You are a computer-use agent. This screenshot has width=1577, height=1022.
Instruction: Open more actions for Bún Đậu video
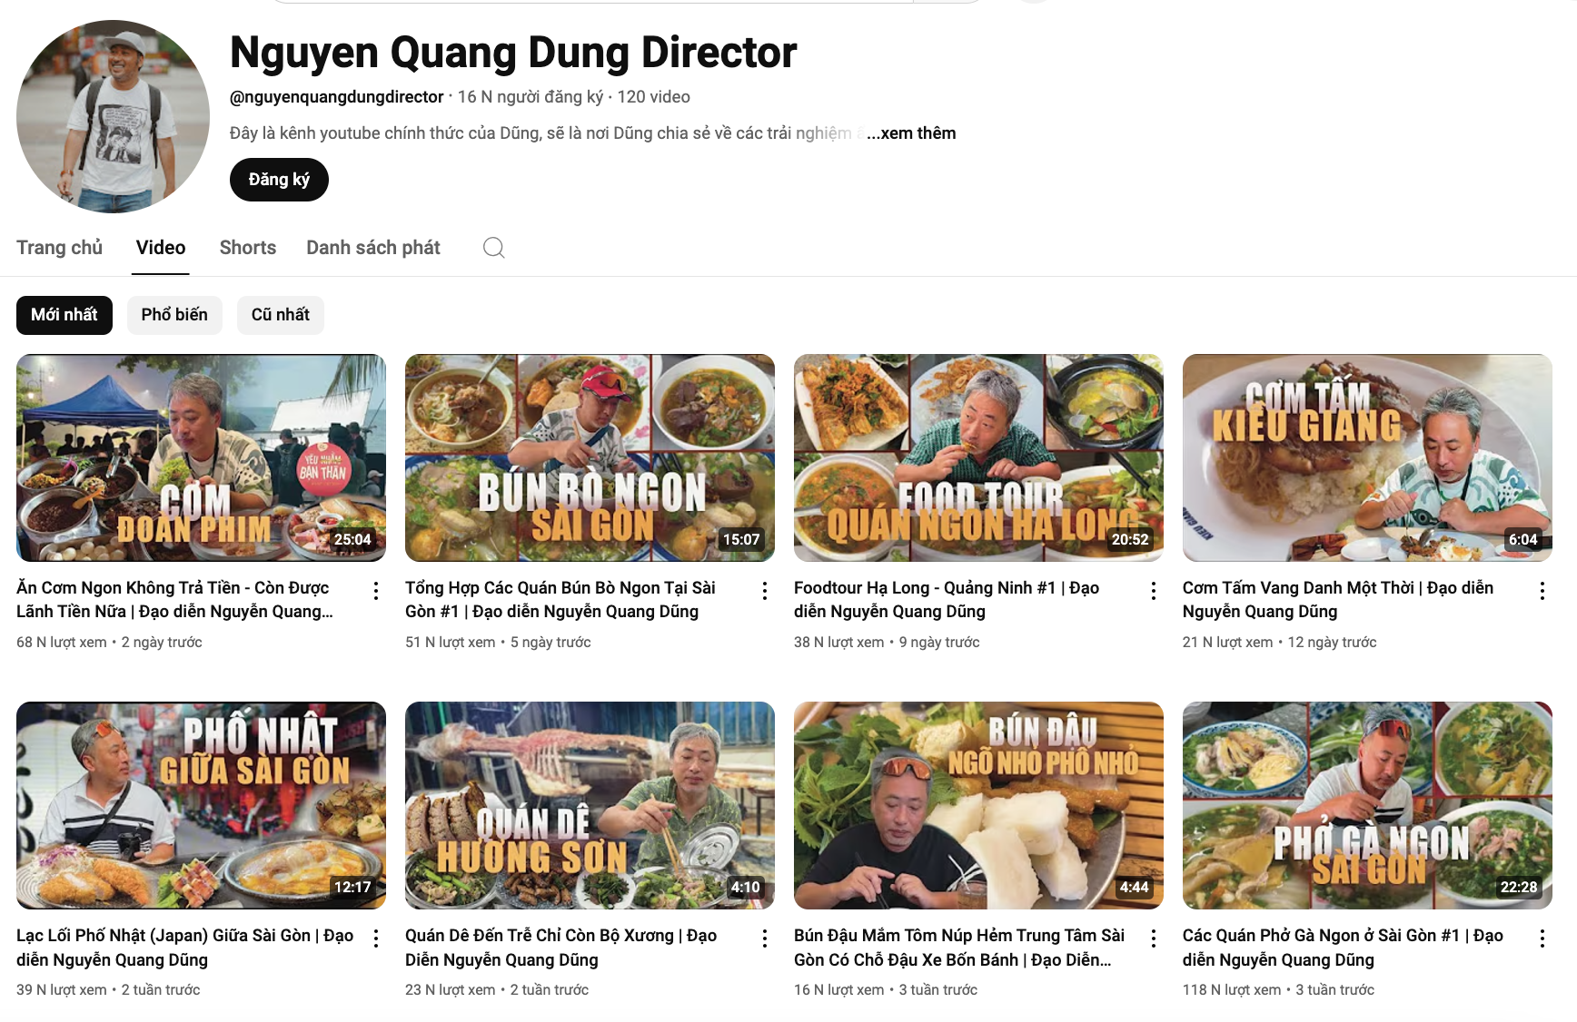tap(1154, 938)
